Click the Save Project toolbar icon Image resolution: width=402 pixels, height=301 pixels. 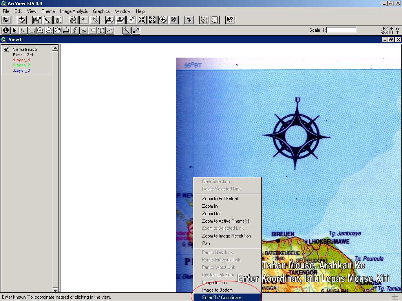(6, 20)
